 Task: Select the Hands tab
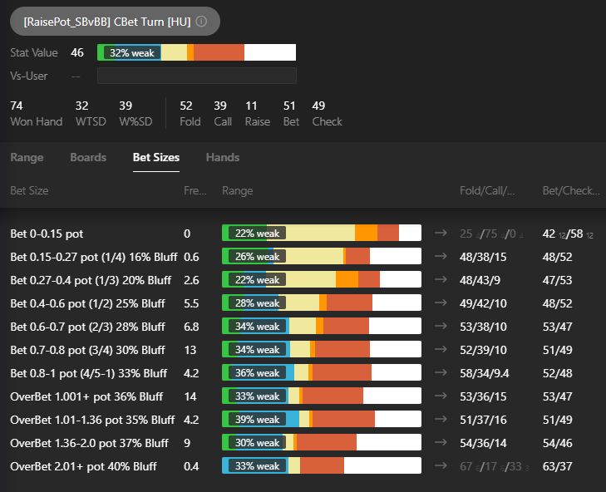(x=222, y=158)
